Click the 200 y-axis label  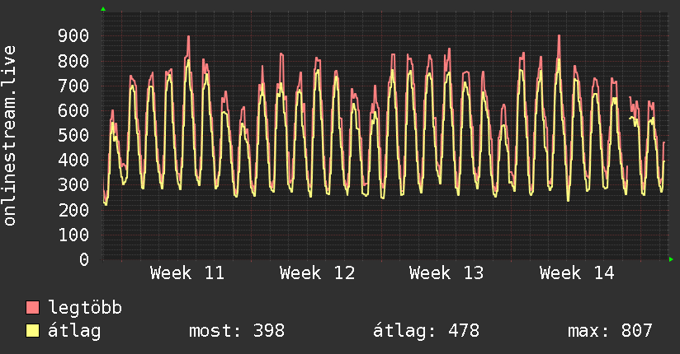click(73, 210)
